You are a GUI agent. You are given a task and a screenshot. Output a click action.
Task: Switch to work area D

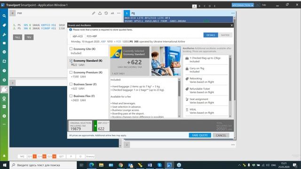[210, 6]
